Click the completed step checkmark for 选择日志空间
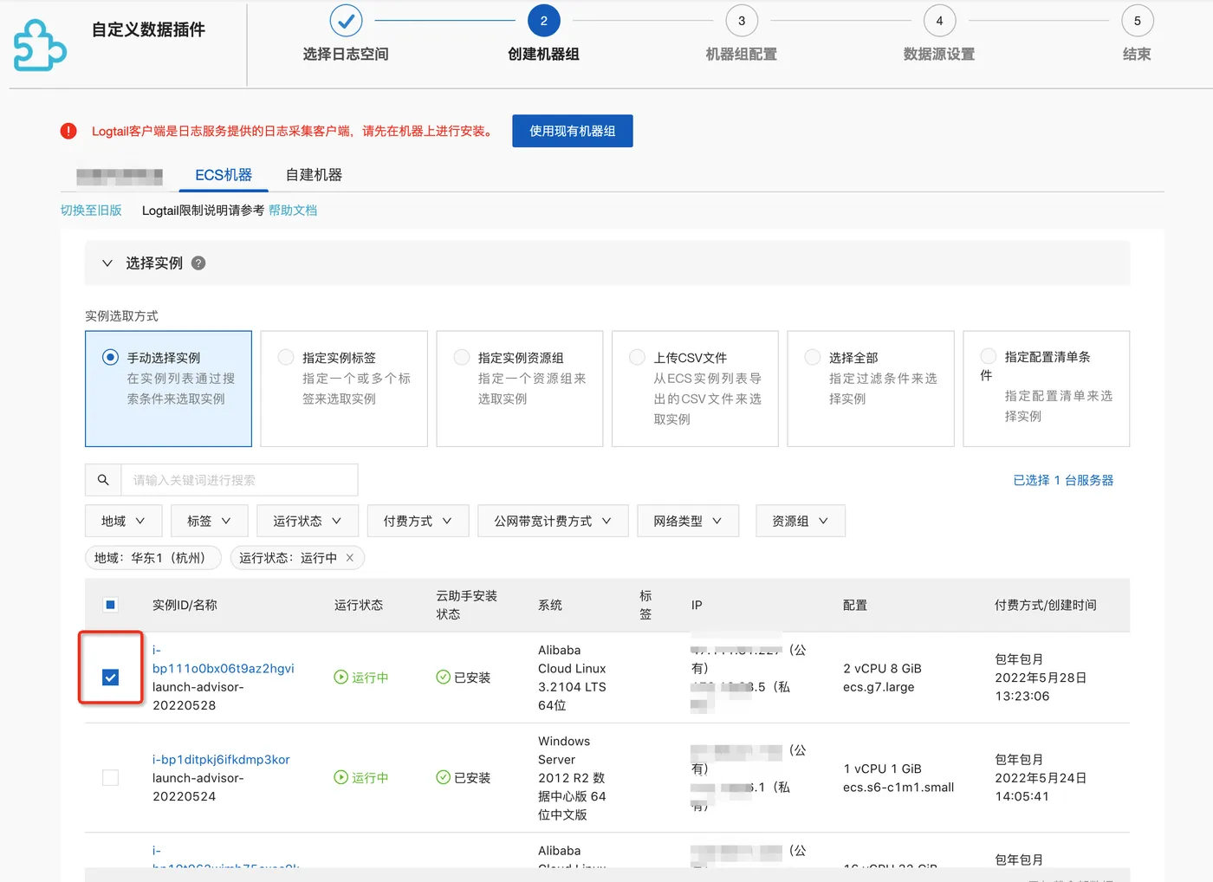 [346, 21]
